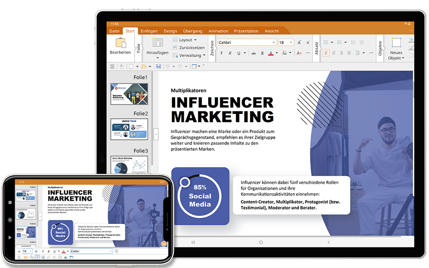
Task: Decrease font size with the smaller A icon on the tablet
Action: (308, 43)
